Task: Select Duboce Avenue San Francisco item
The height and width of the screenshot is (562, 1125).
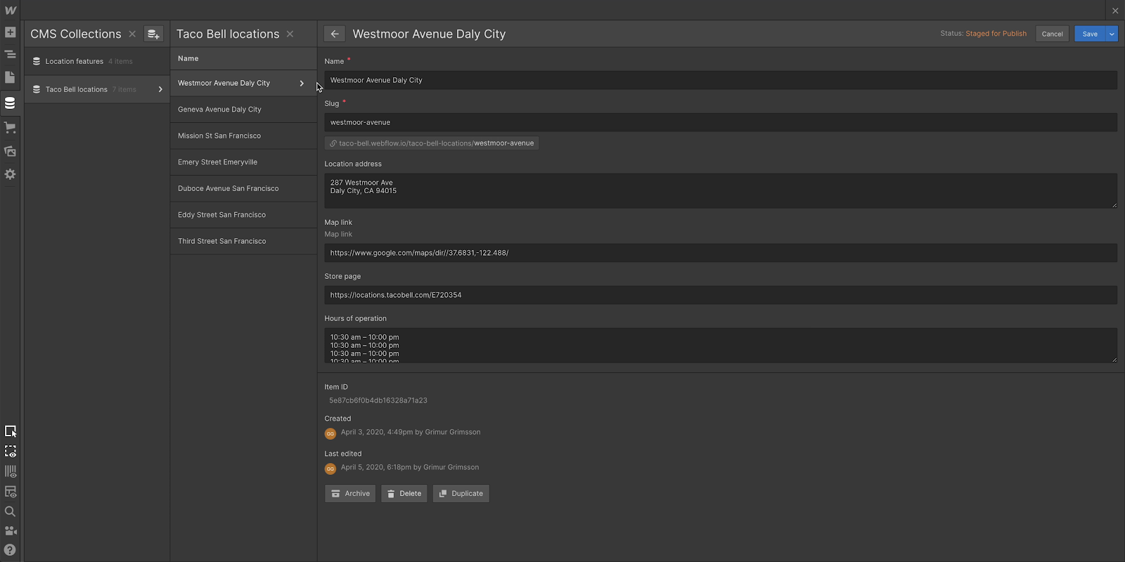Action: coord(243,188)
